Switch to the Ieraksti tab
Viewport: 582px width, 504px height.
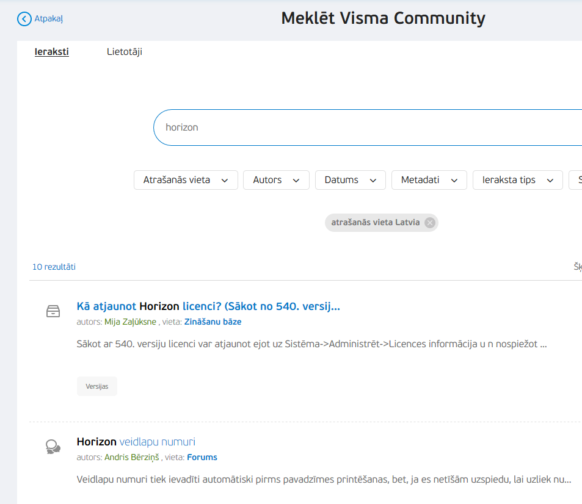click(51, 51)
